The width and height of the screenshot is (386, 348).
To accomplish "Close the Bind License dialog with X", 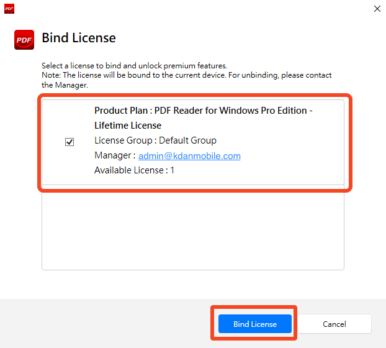I will pyautogui.click(x=377, y=9).
